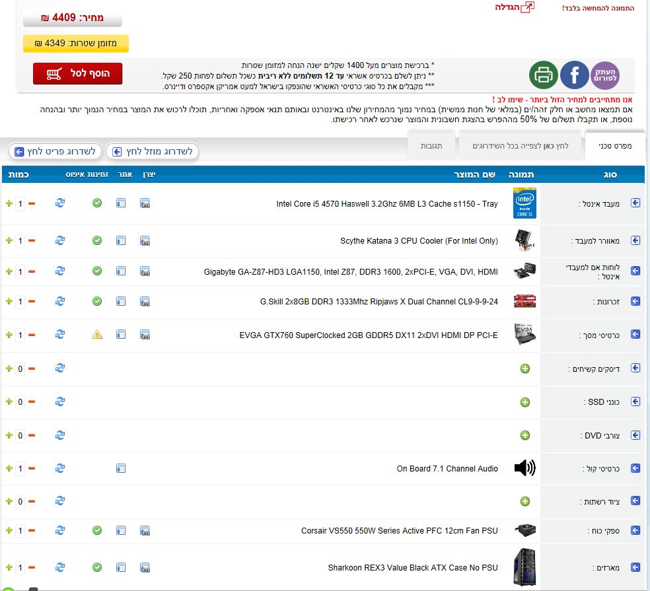Expand the graphics cards category arrow

click(x=635, y=335)
